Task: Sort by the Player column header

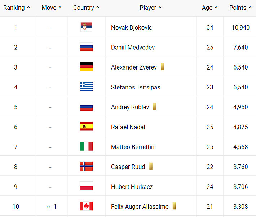Action: point(151,8)
